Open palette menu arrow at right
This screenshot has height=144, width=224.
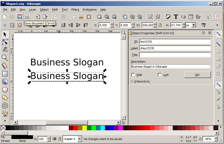coord(221,127)
